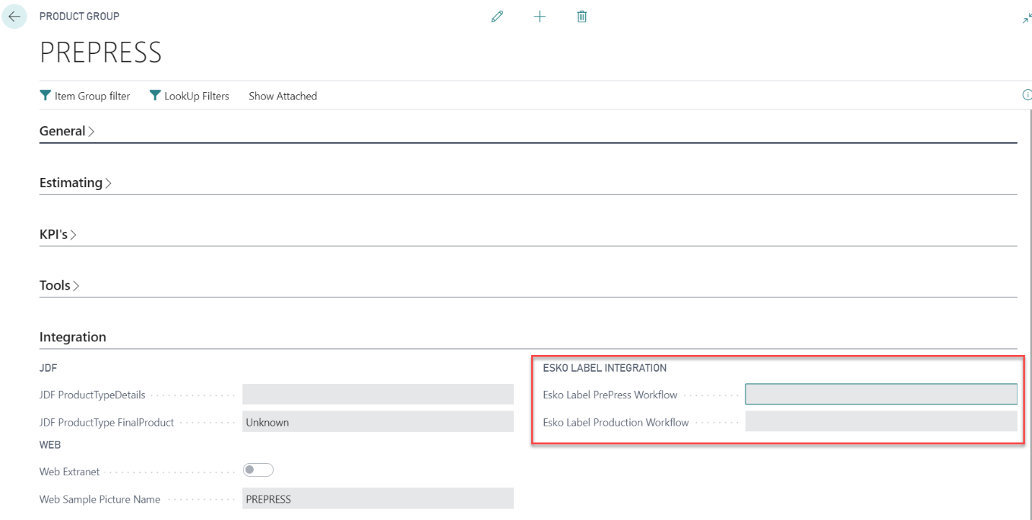Screen dimensions: 1032x520
Task: Click the Web Sample Picture Name field
Action: [378, 499]
